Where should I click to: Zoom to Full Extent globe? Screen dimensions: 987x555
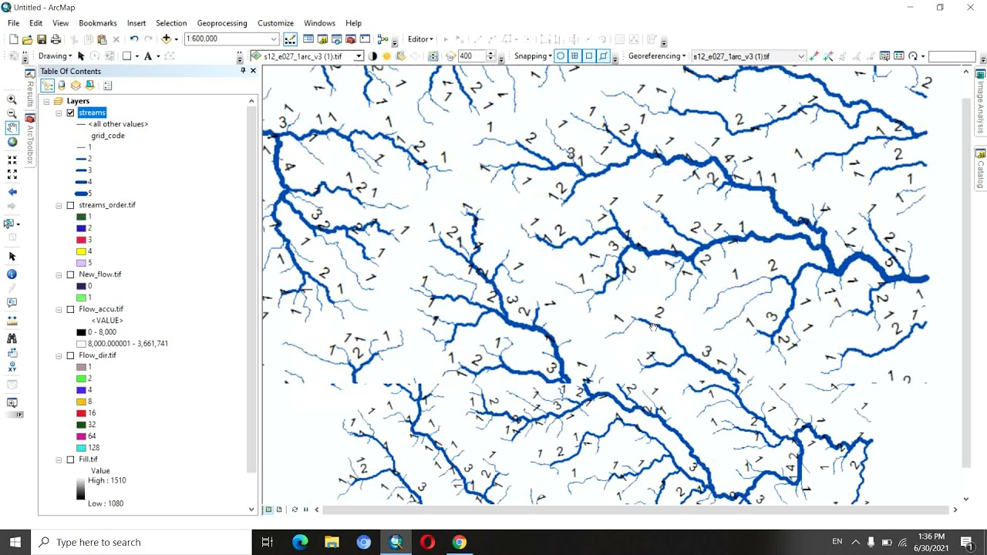(x=12, y=142)
